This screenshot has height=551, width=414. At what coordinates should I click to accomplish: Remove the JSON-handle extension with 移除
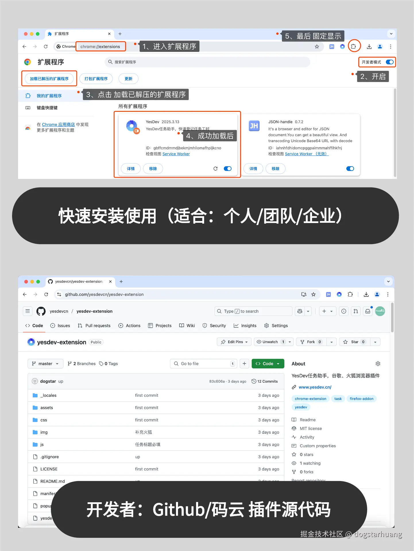pos(275,169)
